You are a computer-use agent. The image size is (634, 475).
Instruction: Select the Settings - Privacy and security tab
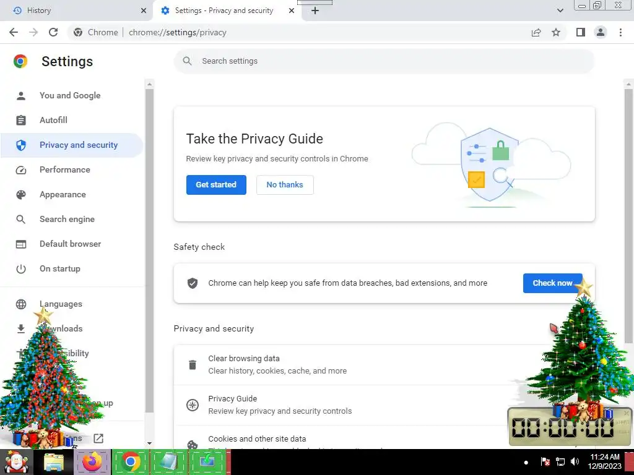(224, 11)
